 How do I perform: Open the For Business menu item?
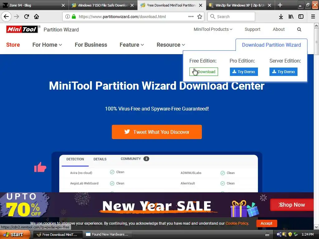[91, 45]
